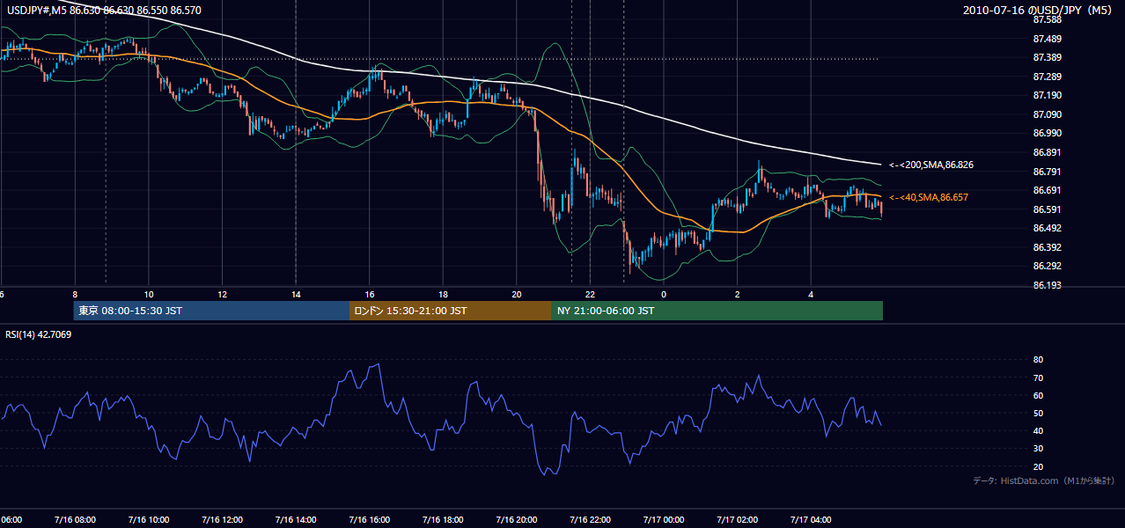The image size is (1125, 528).
Task: Click RSI axis level 30
Action: (1039, 449)
